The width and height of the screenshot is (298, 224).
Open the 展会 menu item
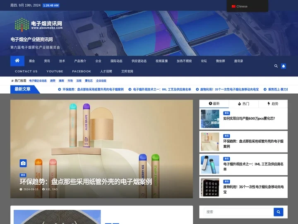(32, 61)
